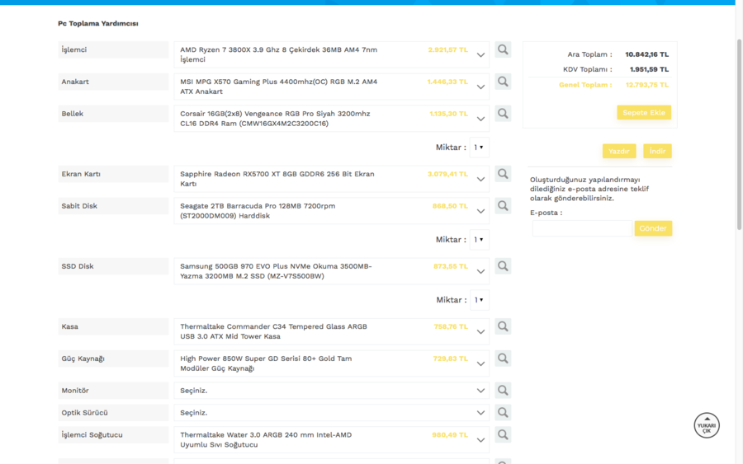Click search icon for Sabit Disk row
The height and width of the screenshot is (464, 743).
coord(503,206)
